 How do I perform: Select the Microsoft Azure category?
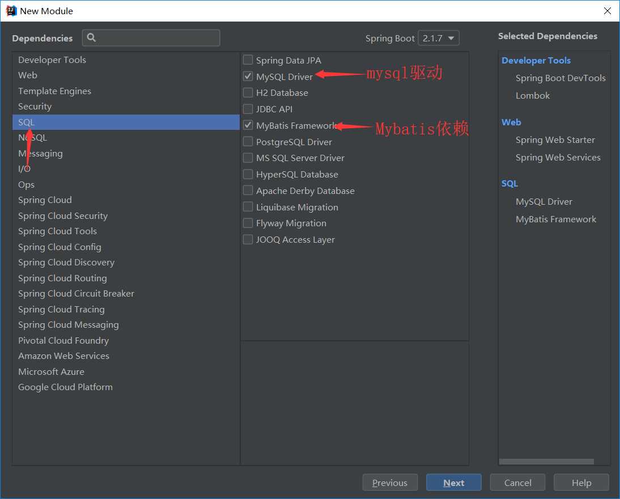(x=126, y=371)
